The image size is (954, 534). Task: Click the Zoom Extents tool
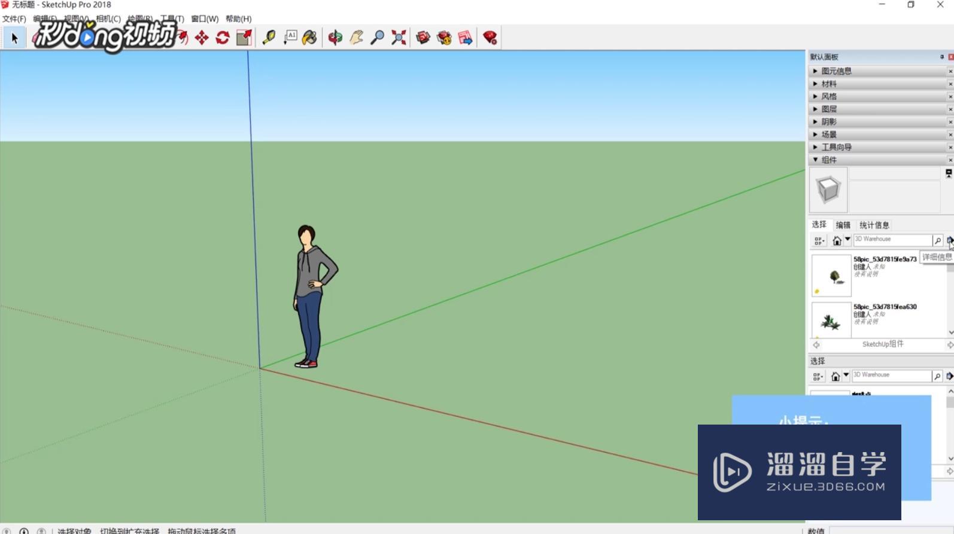(x=399, y=38)
